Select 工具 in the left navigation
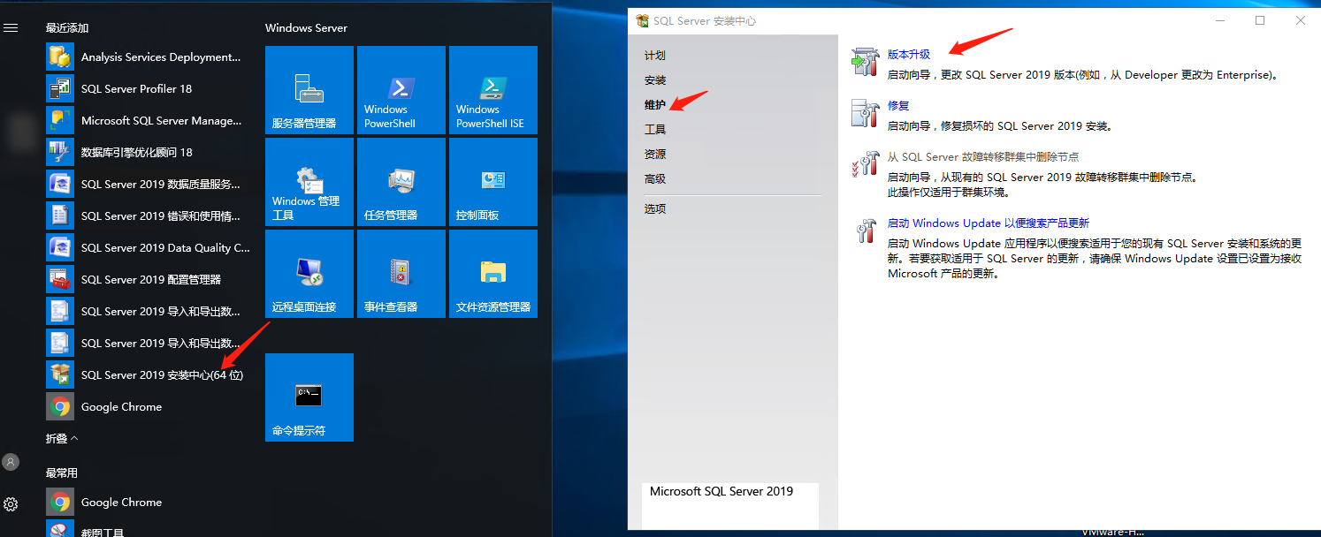Screen dimensions: 1321x537 point(655,130)
